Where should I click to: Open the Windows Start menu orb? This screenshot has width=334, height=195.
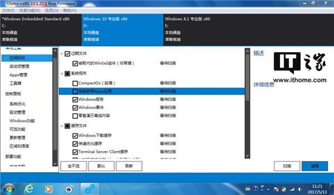coord(10,187)
